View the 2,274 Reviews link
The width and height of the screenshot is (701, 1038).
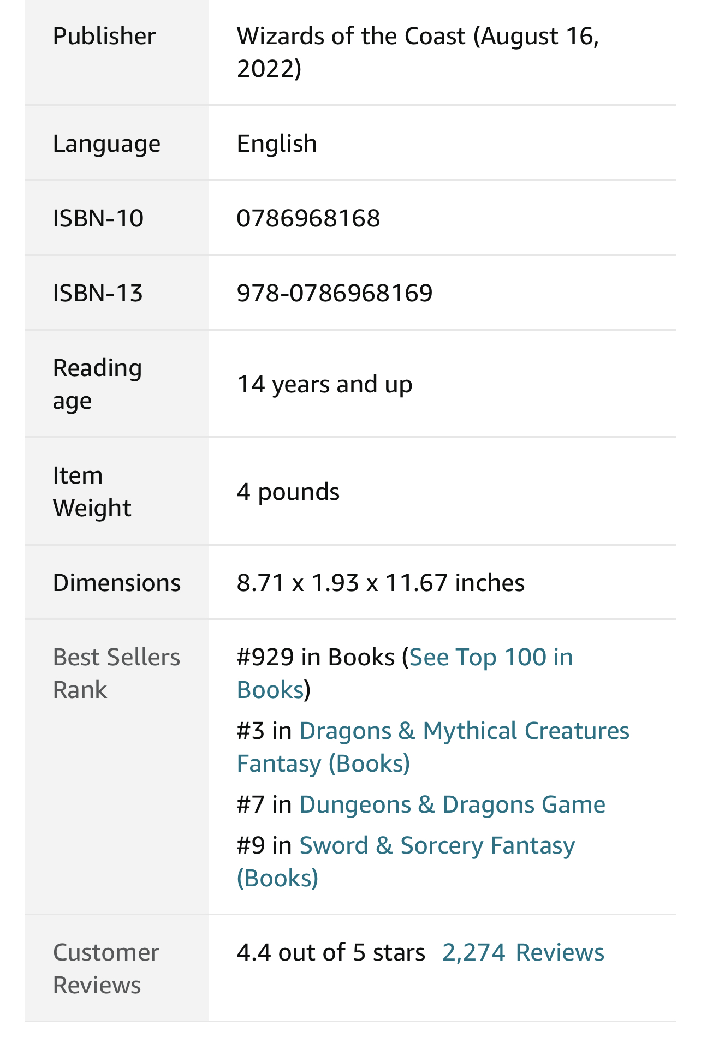click(x=522, y=952)
